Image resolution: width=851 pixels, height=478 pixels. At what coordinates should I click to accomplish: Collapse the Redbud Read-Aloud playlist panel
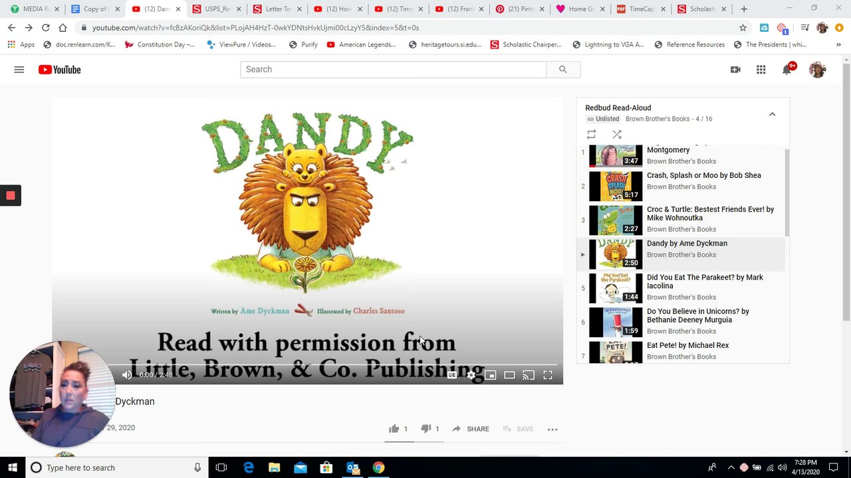click(772, 114)
